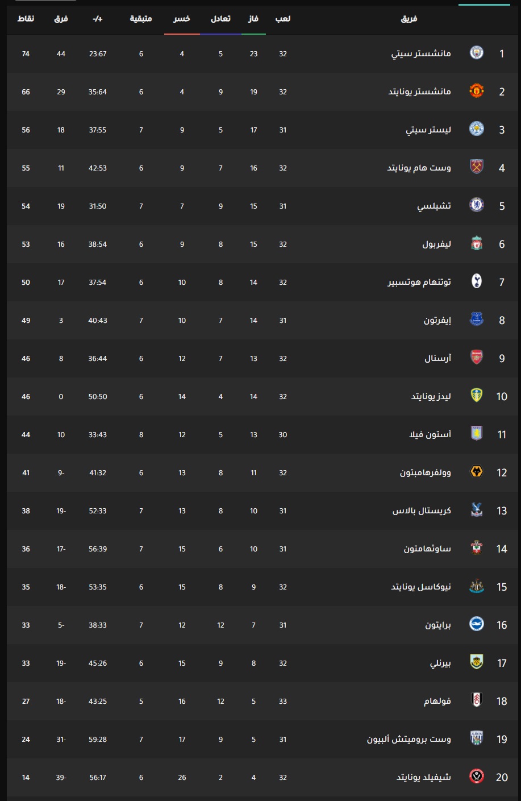Click the Wolverhampton wolf logo

[x=477, y=472]
